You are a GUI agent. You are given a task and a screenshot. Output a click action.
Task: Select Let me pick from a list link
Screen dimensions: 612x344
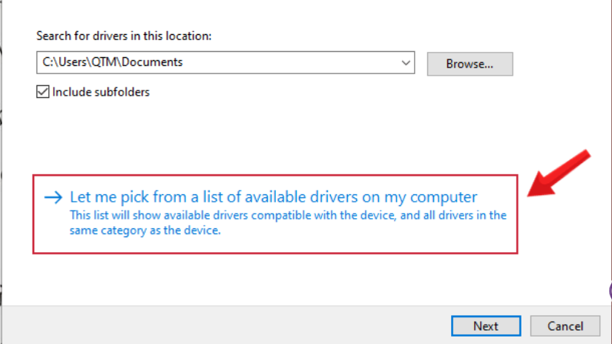(x=273, y=197)
